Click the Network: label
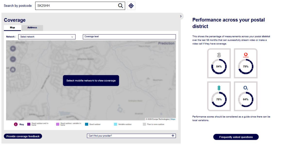This screenshot has width=283, height=145. pos(11,37)
